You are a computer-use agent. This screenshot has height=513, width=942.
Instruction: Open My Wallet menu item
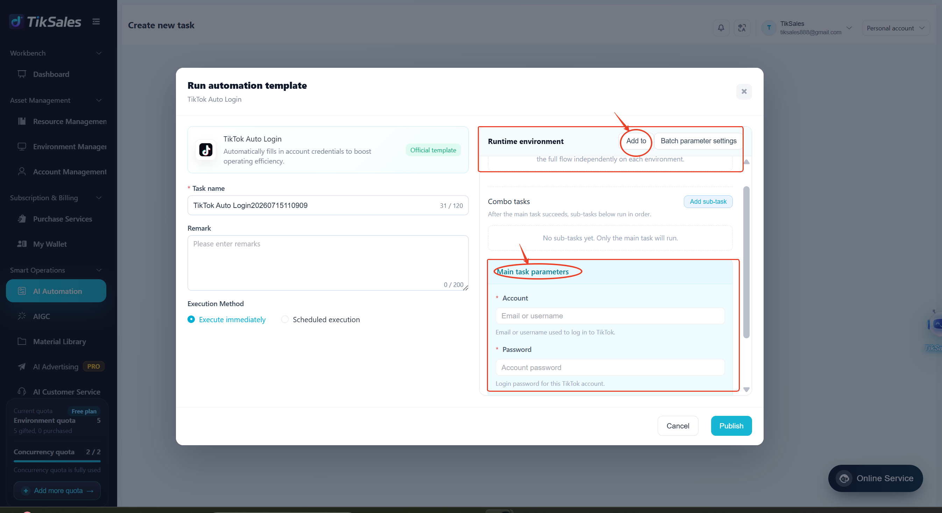56,244
